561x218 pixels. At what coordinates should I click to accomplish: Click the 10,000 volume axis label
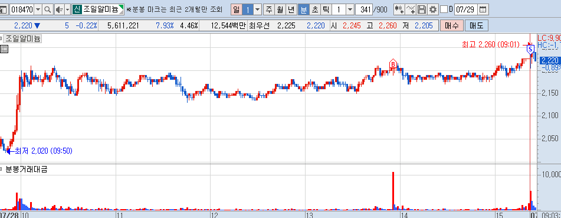tap(551, 175)
